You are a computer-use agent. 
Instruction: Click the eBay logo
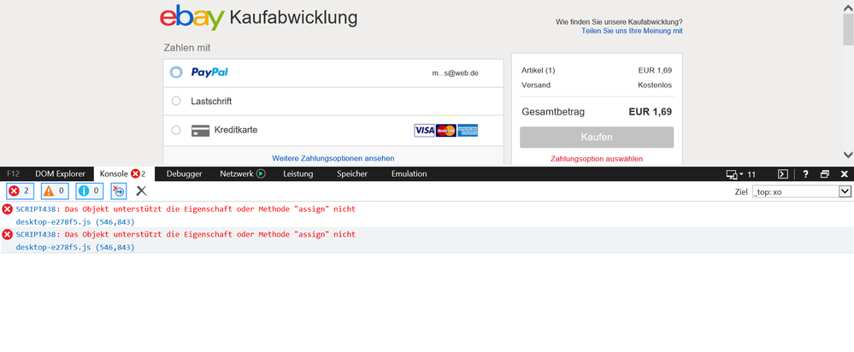(x=192, y=17)
